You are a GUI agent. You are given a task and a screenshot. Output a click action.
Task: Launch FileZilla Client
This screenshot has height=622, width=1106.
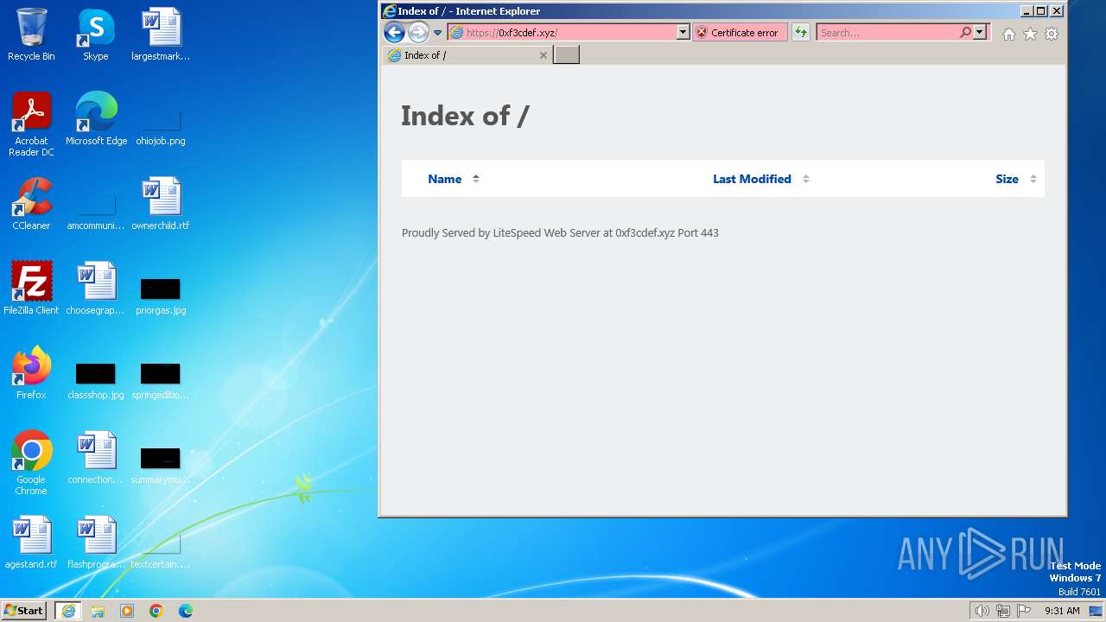coord(31,289)
